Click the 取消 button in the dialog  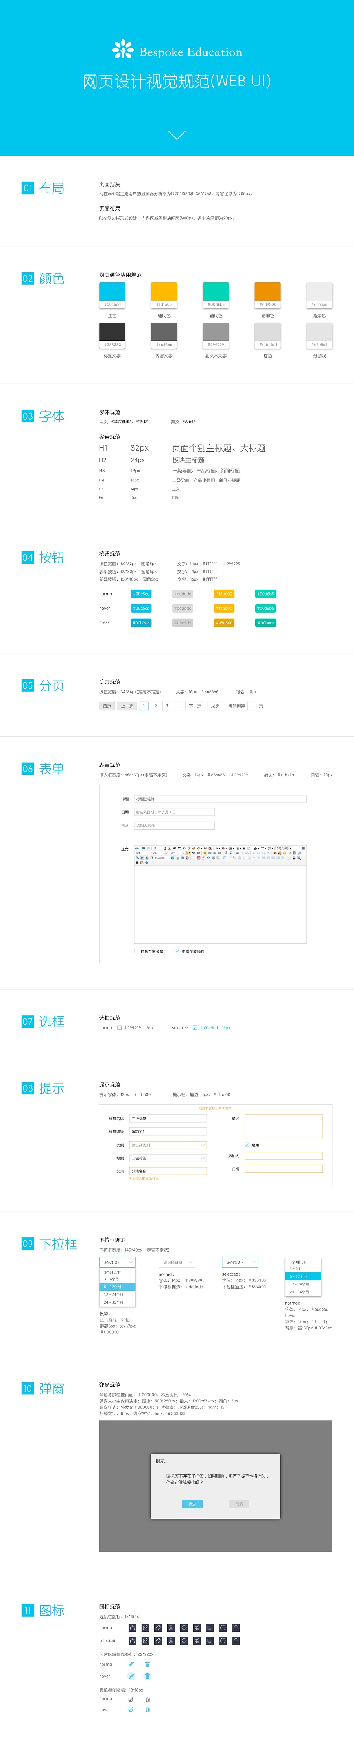click(240, 1504)
